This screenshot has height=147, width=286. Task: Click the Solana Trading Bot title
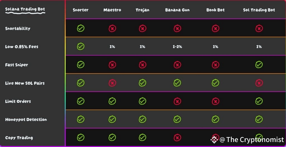[x=25, y=9]
